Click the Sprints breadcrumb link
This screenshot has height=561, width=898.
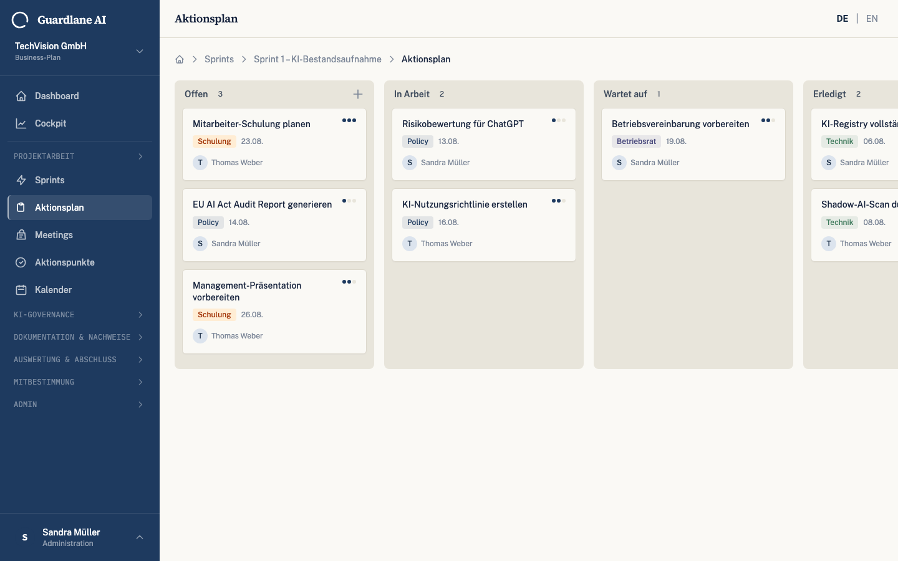(x=219, y=59)
